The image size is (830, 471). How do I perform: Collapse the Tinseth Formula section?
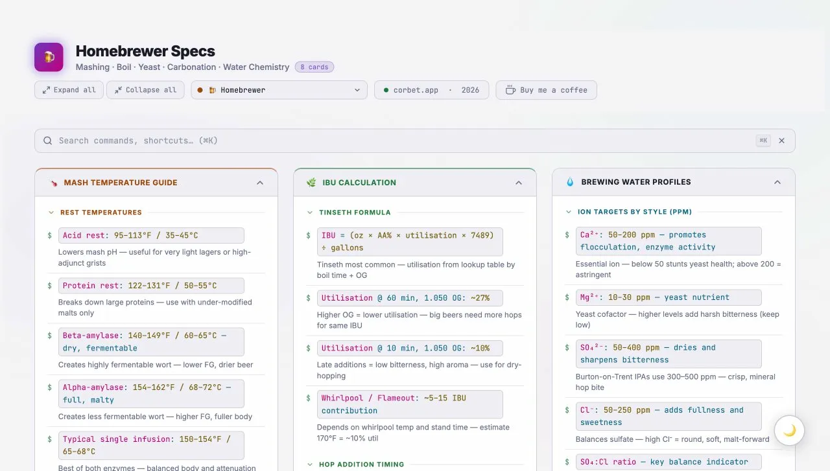[x=311, y=213]
